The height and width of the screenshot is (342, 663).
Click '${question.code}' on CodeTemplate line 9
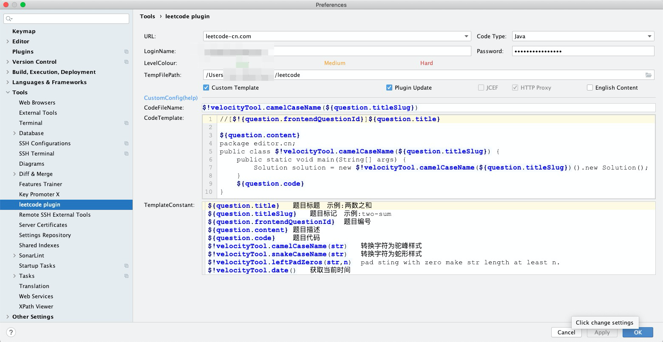click(270, 184)
